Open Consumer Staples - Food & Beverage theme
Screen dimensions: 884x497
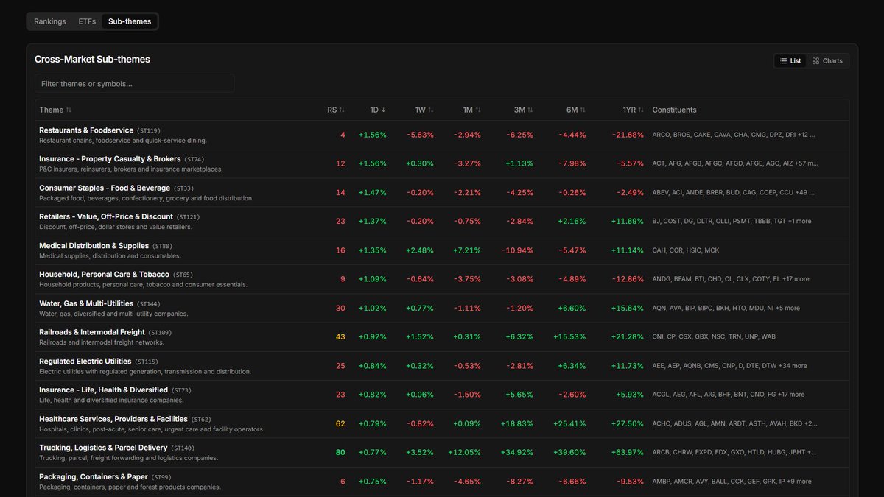105,188
